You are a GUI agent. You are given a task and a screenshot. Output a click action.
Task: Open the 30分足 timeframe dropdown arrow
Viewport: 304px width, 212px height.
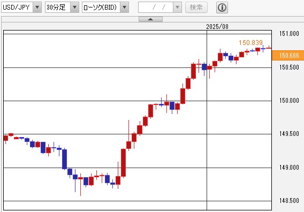[74, 7]
